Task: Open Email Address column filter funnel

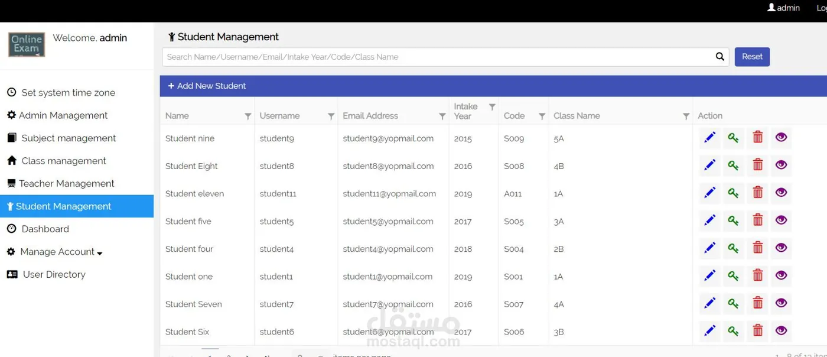Action: [442, 116]
